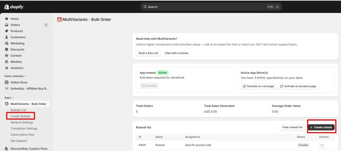Click into the Search field

(x=211, y=7)
